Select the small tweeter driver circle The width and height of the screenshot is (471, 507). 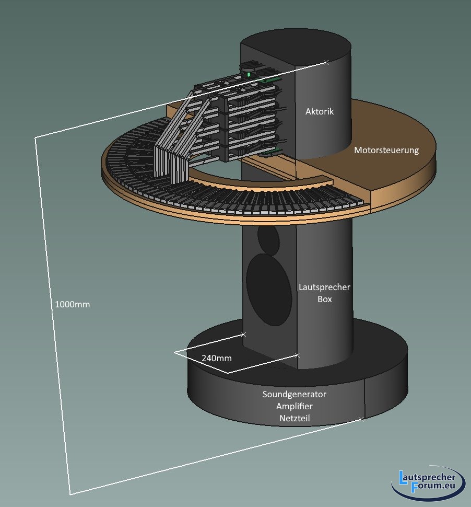pos(269,240)
